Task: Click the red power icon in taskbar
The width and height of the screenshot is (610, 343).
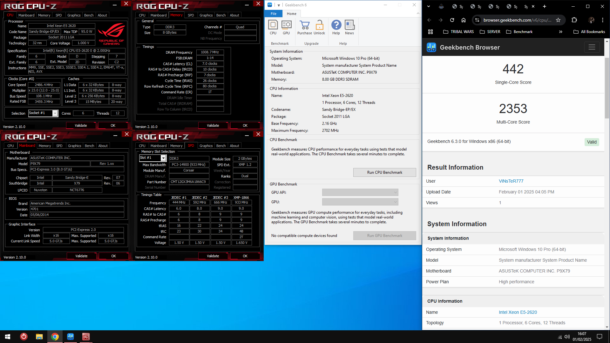Action: [x=24, y=337]
